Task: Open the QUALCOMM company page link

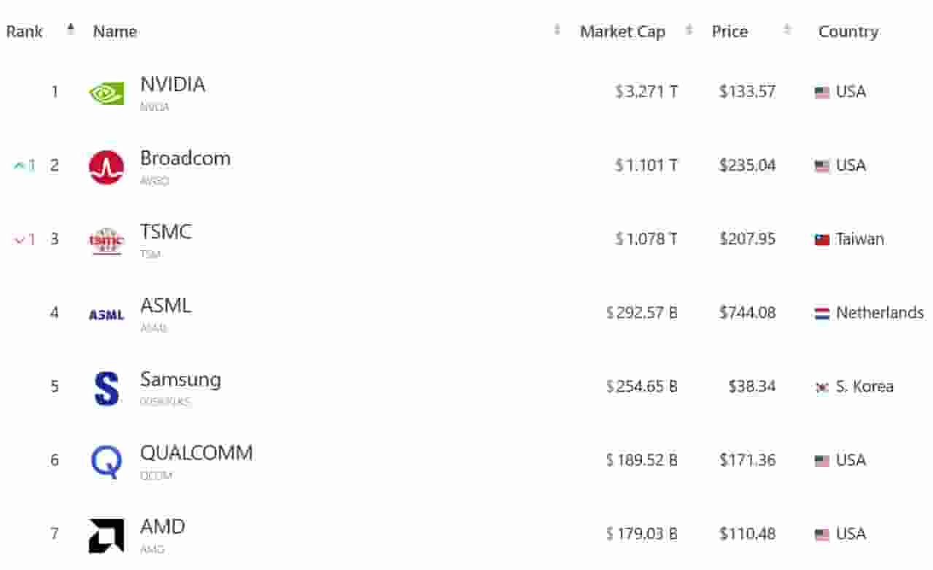Action: click(x=196, y=453)
